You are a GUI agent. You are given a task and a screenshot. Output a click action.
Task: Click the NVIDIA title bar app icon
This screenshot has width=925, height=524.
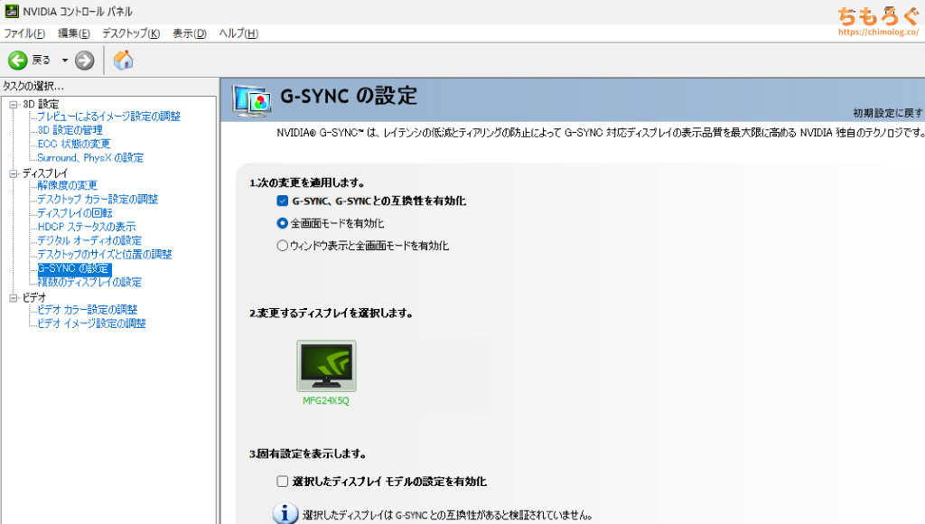(11, 11)
